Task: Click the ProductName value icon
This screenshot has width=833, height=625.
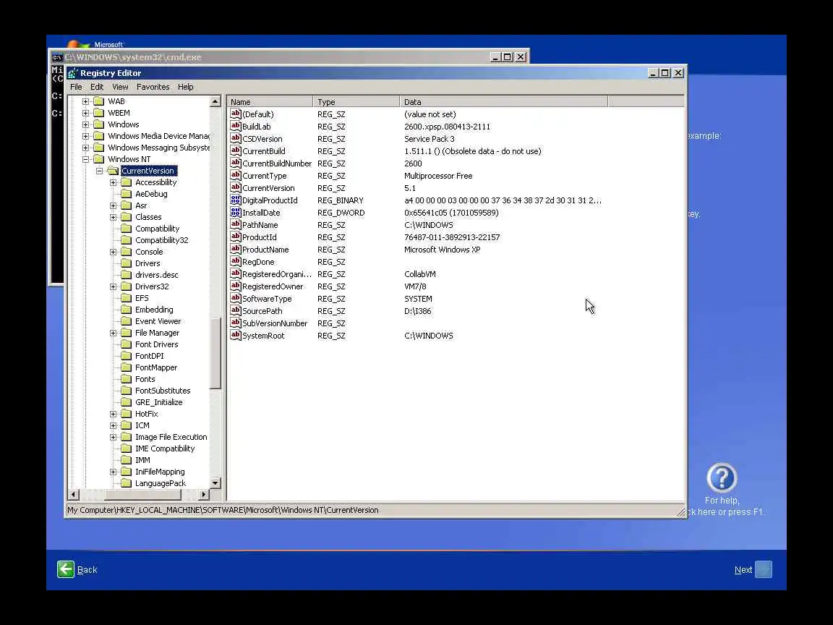Action: tap(235, 249)
